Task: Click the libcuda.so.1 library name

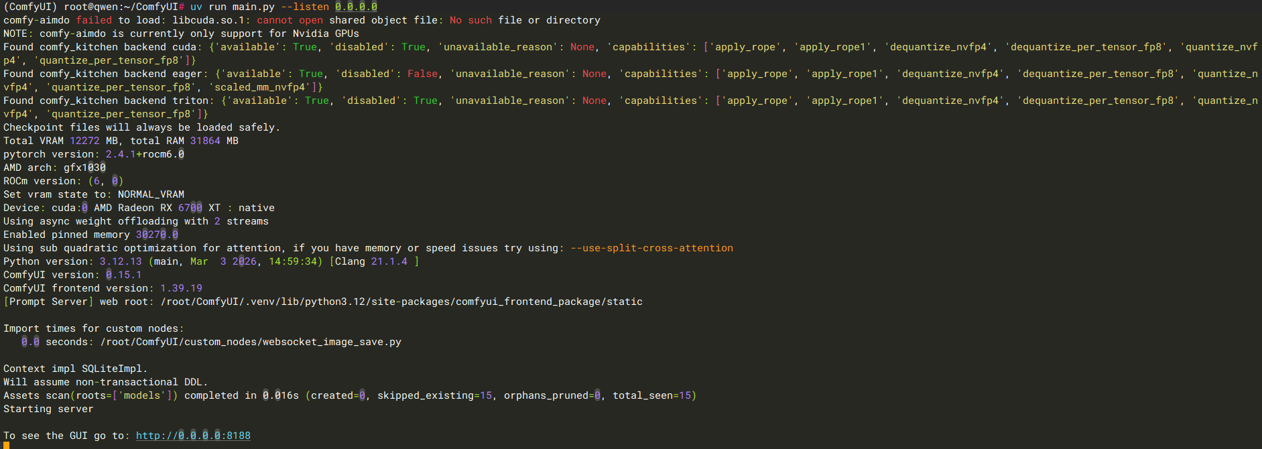Action: click(208, 20)
